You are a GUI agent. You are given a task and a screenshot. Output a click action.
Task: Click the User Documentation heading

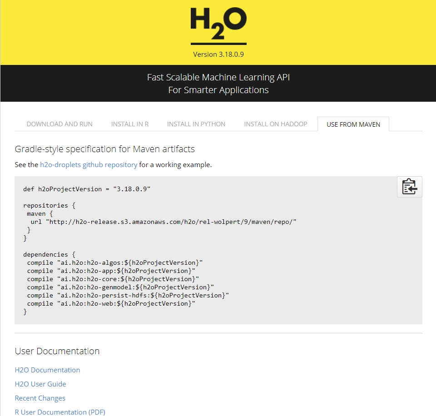[57, 351]
